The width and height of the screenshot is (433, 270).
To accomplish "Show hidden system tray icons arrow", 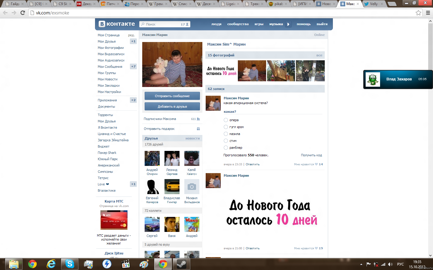I will pos(361,264).
